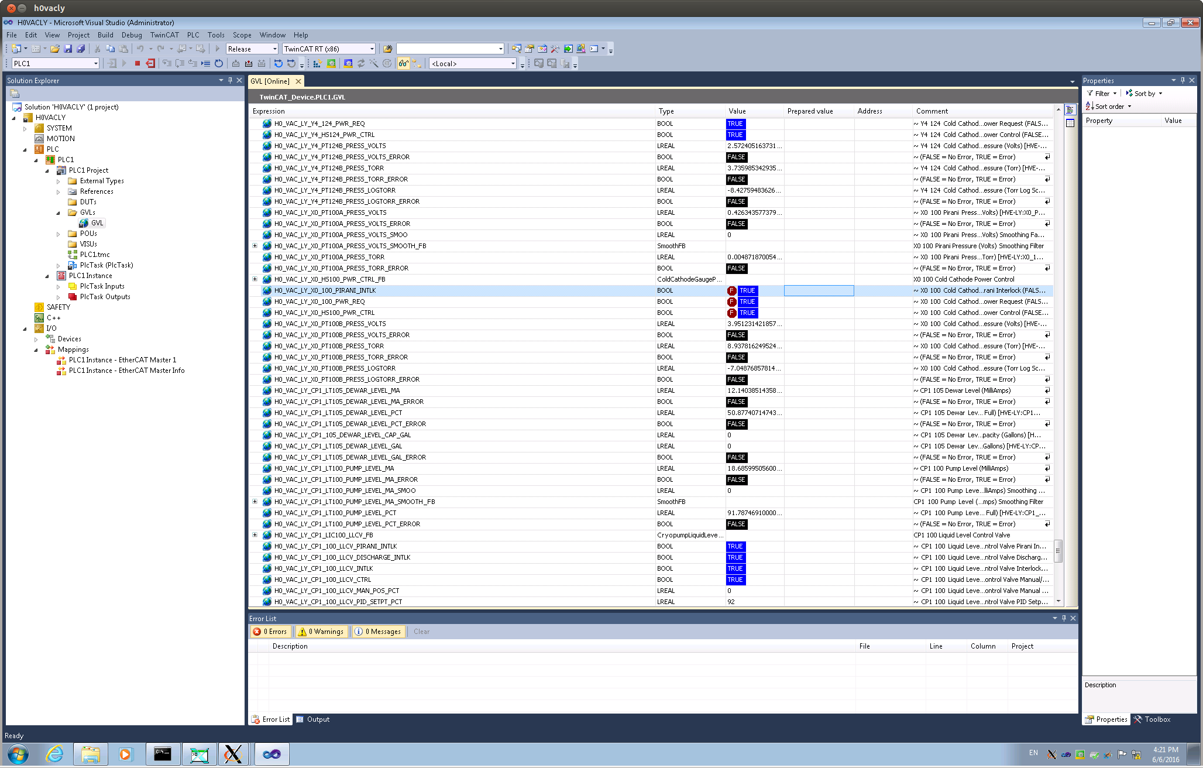
Task: Click the Start Page green arrow icon
Action: tap(568, 49)
